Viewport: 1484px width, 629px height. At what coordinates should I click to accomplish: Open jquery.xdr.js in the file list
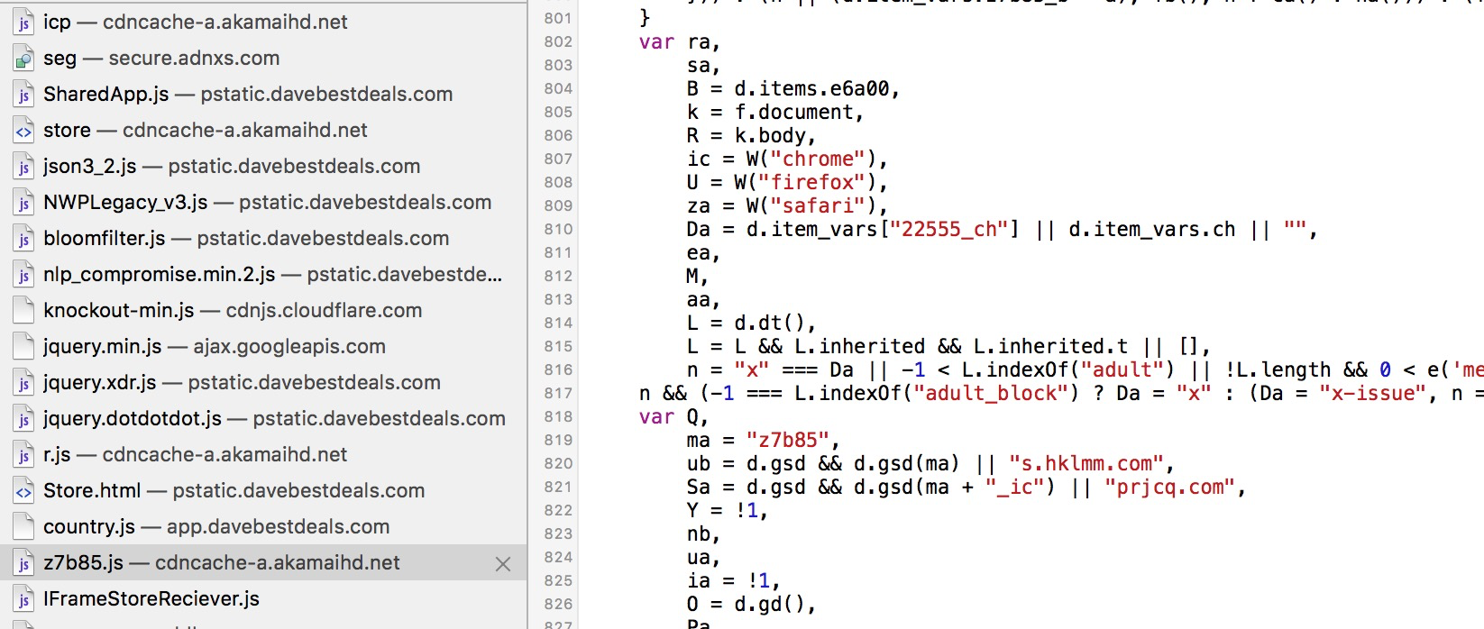coord(242,383)
